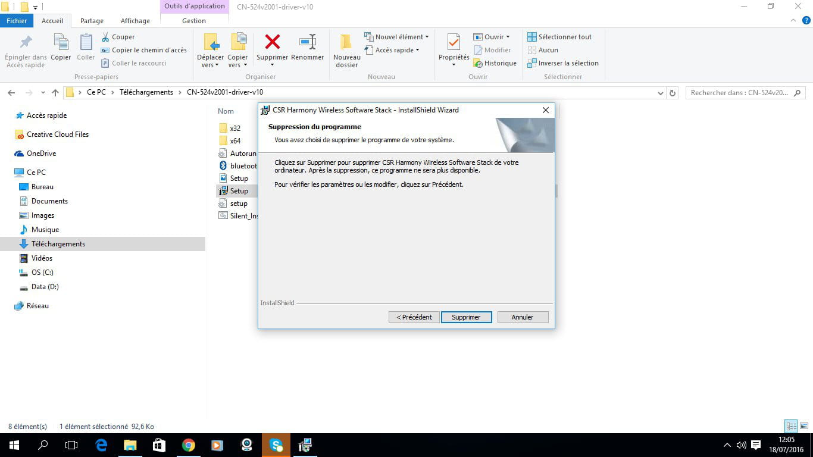The width and height of the screenshot is (813, 457).
Task: Click Inverser la sélection
Action: click(x=563, y=63)
